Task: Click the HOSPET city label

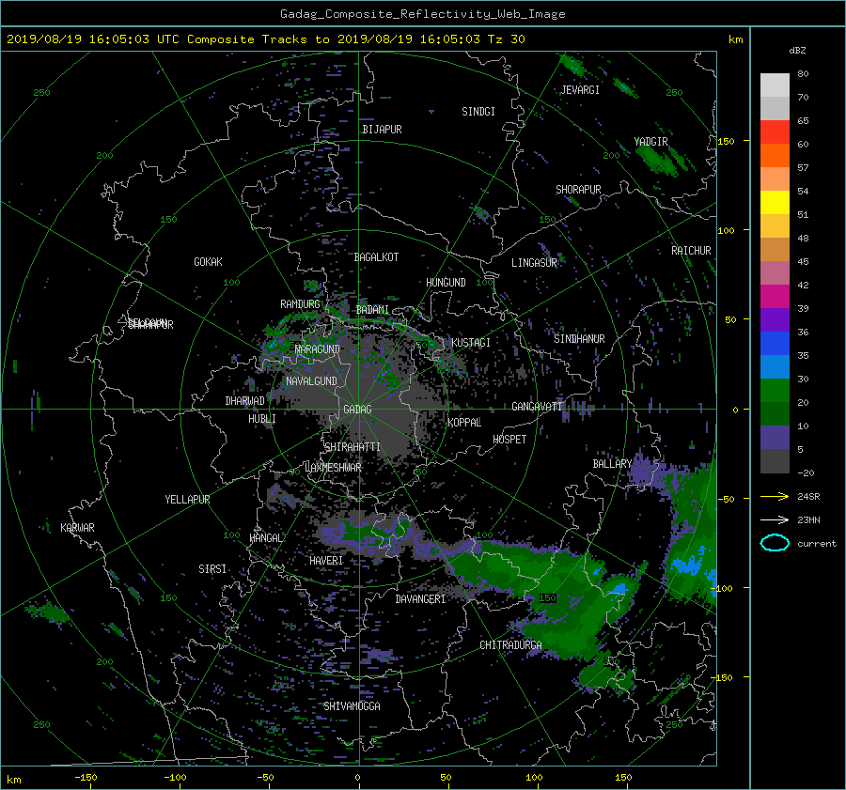Action: coord(509,440)
